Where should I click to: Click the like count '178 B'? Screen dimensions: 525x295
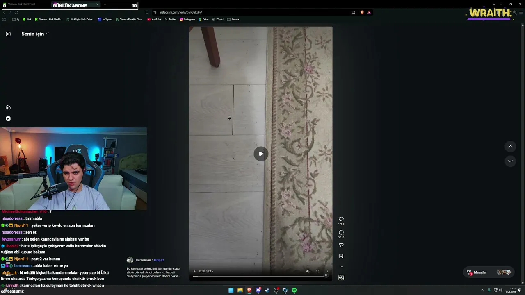coord(341,225)
